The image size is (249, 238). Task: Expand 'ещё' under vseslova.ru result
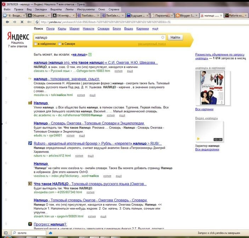pos(119,176)
